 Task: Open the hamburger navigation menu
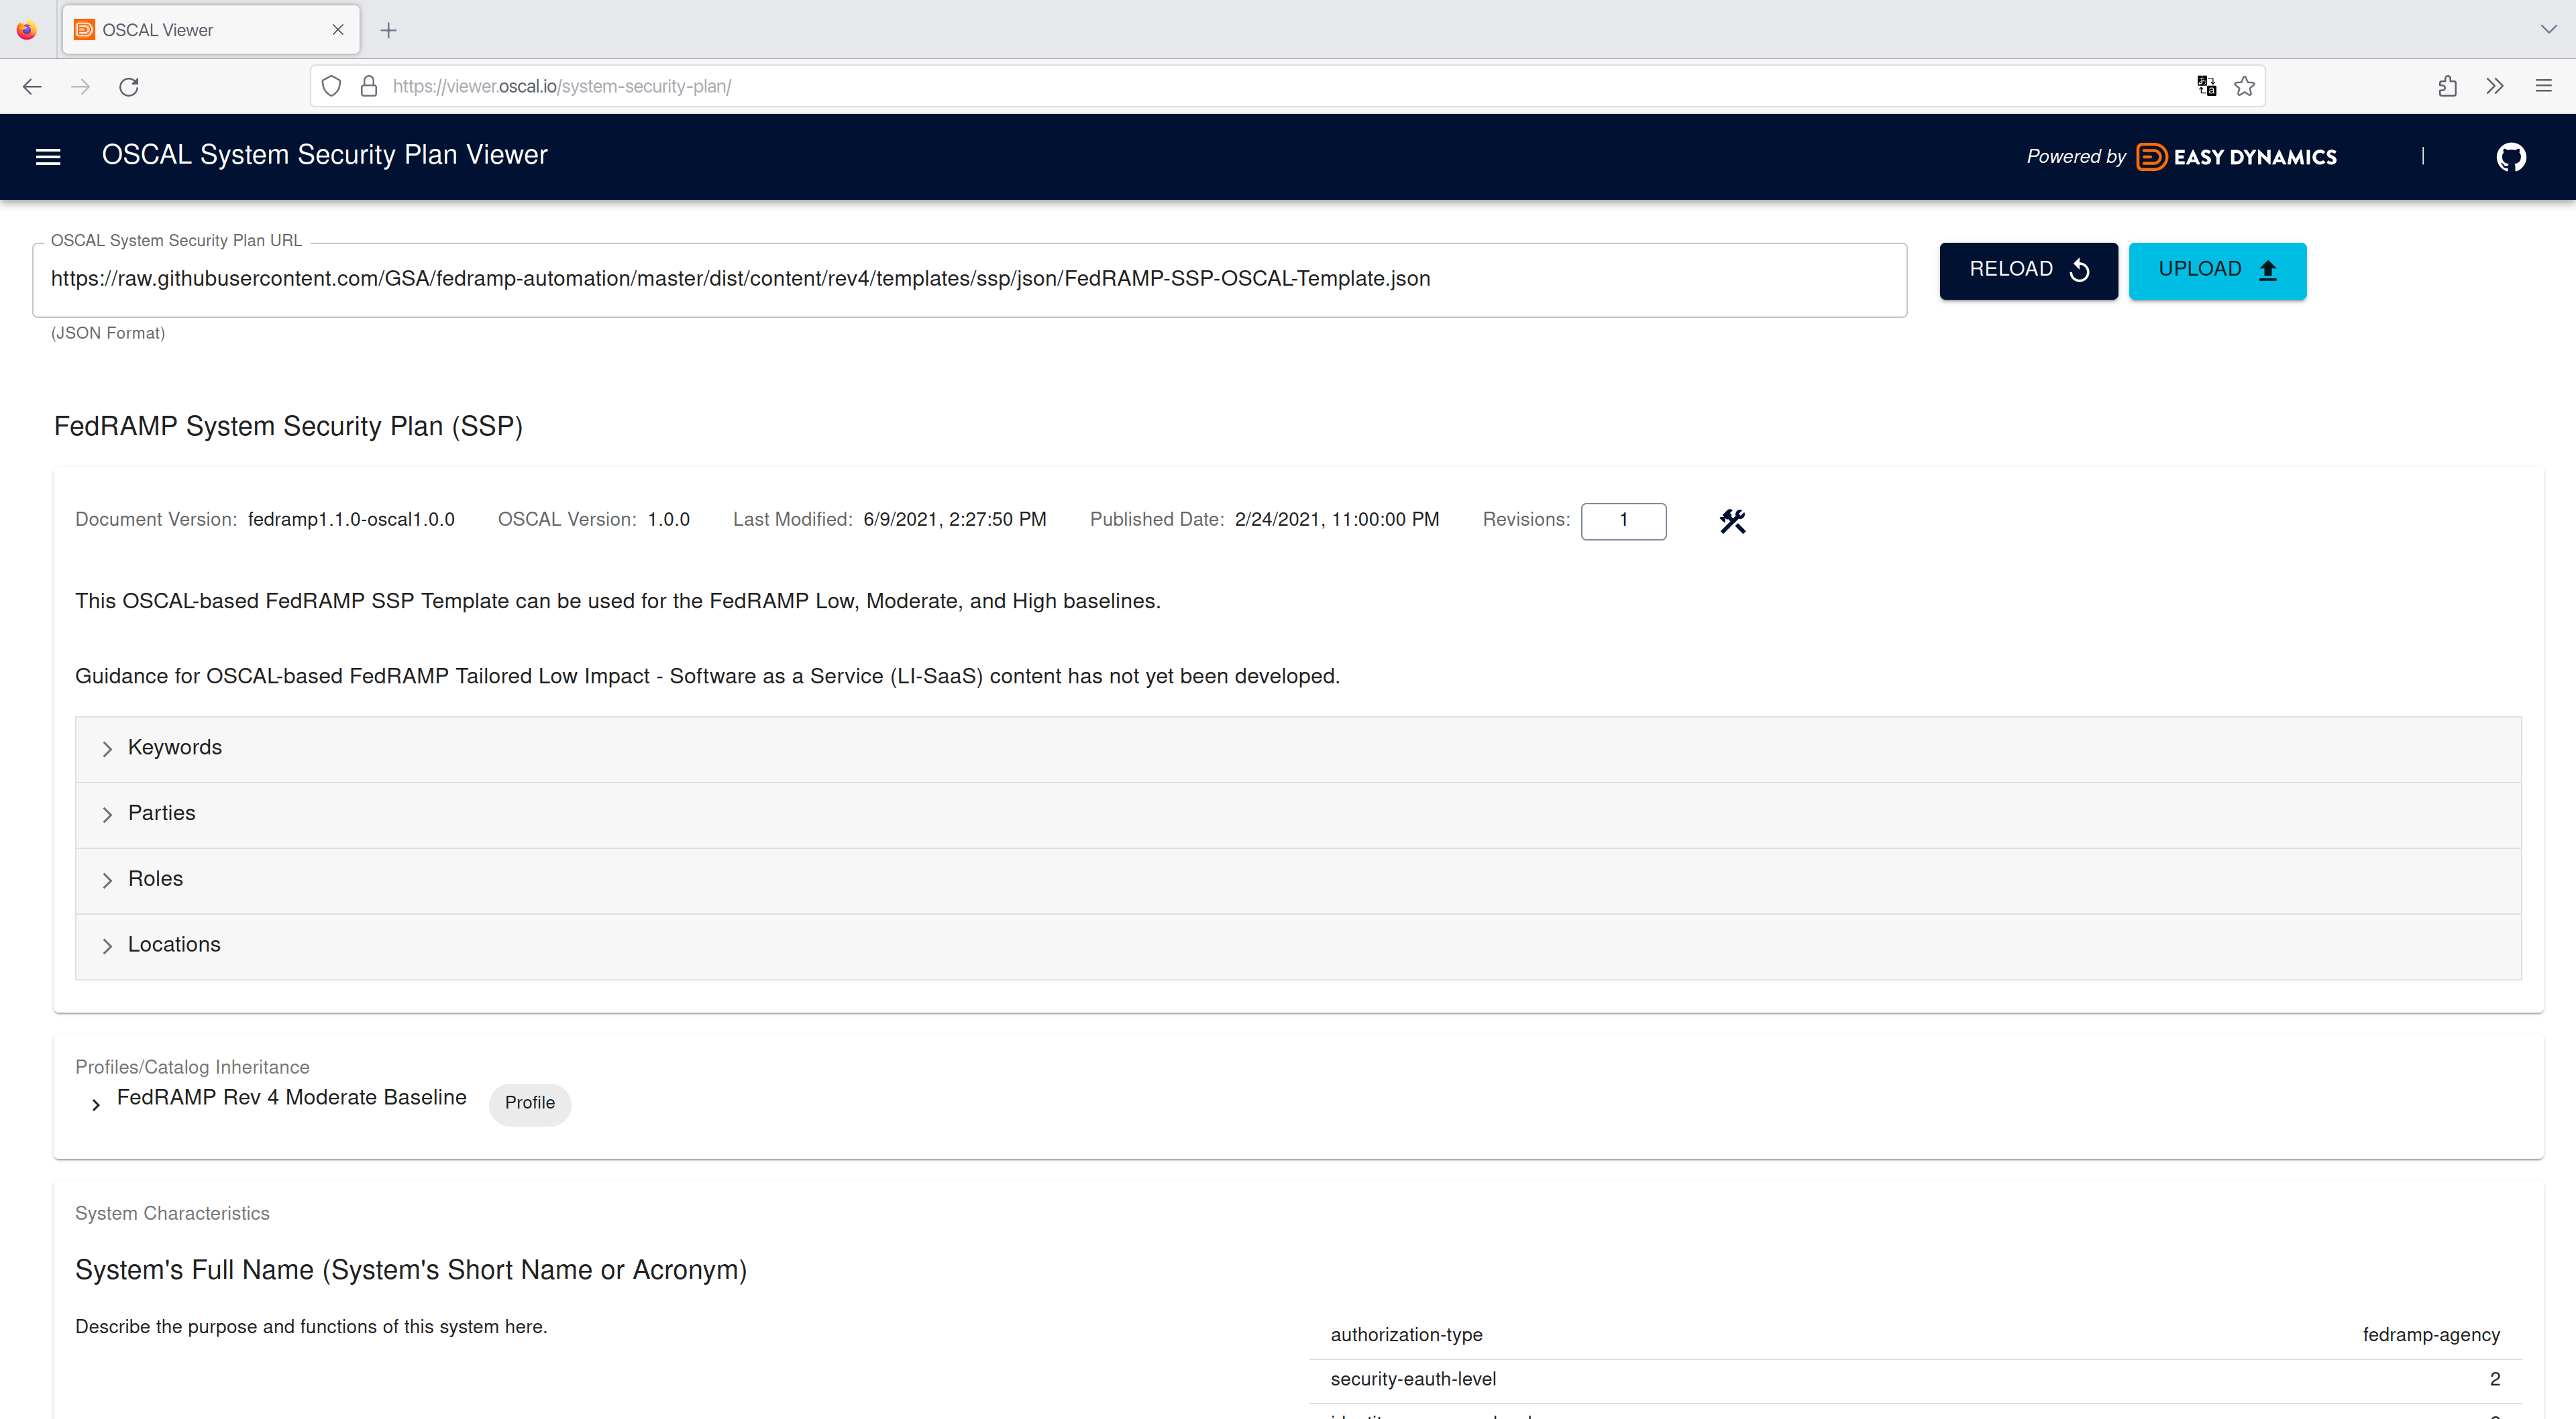(48, 157)
